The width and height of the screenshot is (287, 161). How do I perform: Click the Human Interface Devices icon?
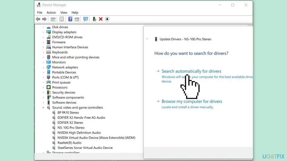(x=49, y=47)
